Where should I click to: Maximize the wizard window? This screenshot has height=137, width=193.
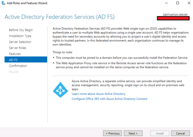coord(178,3)
